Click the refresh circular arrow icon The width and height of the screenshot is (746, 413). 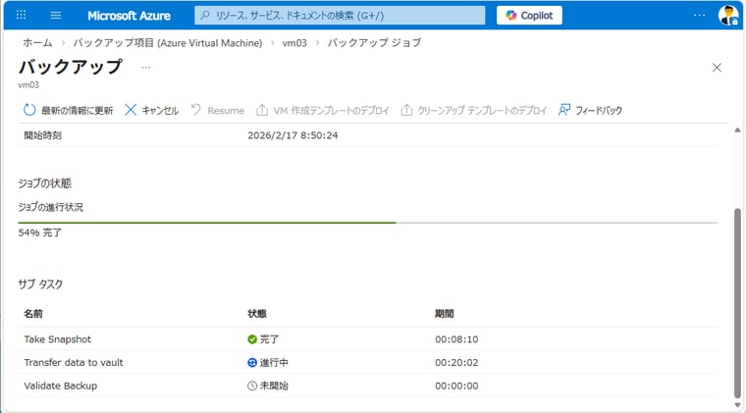tap(29, 110)
